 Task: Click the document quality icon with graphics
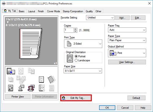[x=11, y=88]
